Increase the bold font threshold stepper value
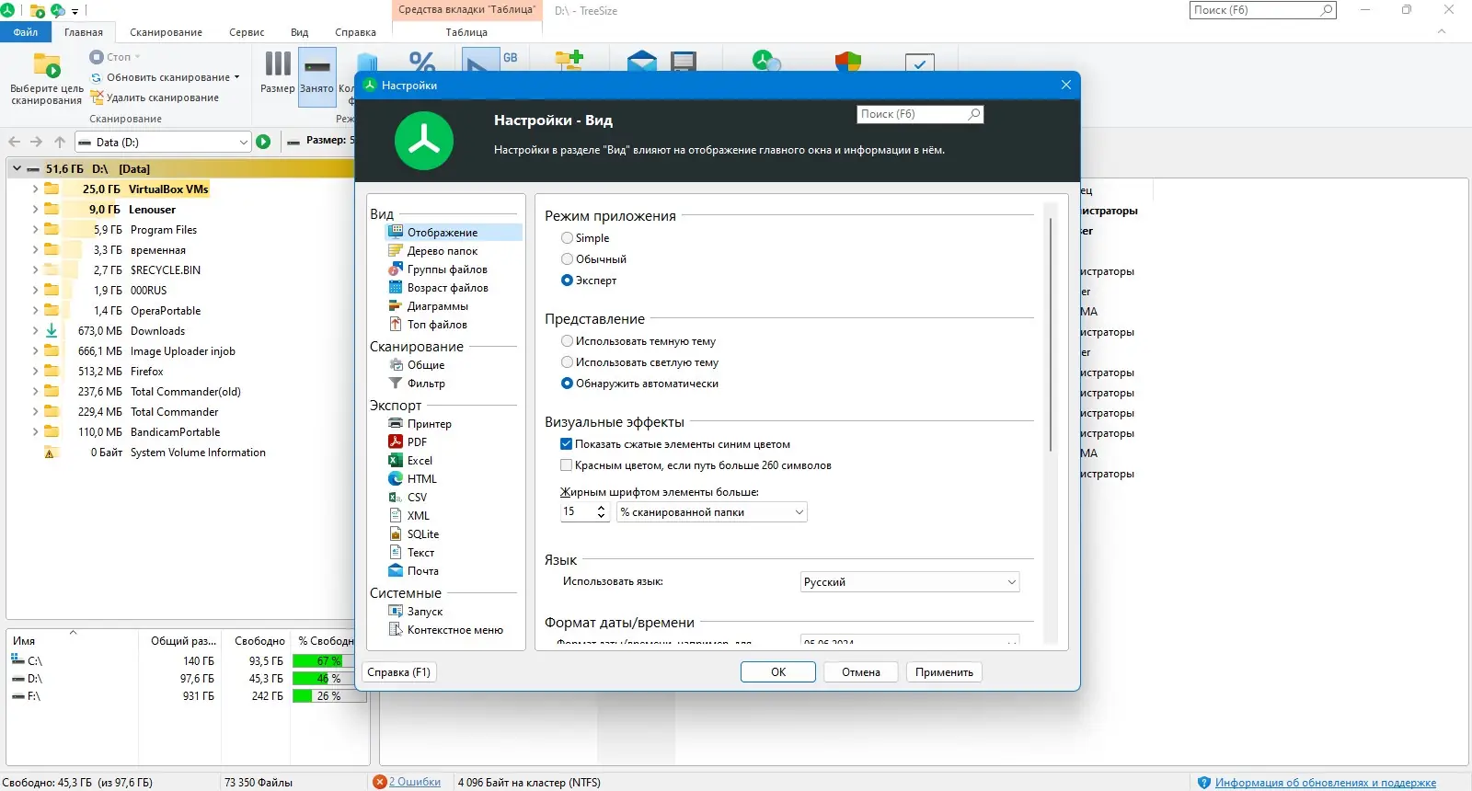This screenshot has height=791, width=1472. pos(602,507)
